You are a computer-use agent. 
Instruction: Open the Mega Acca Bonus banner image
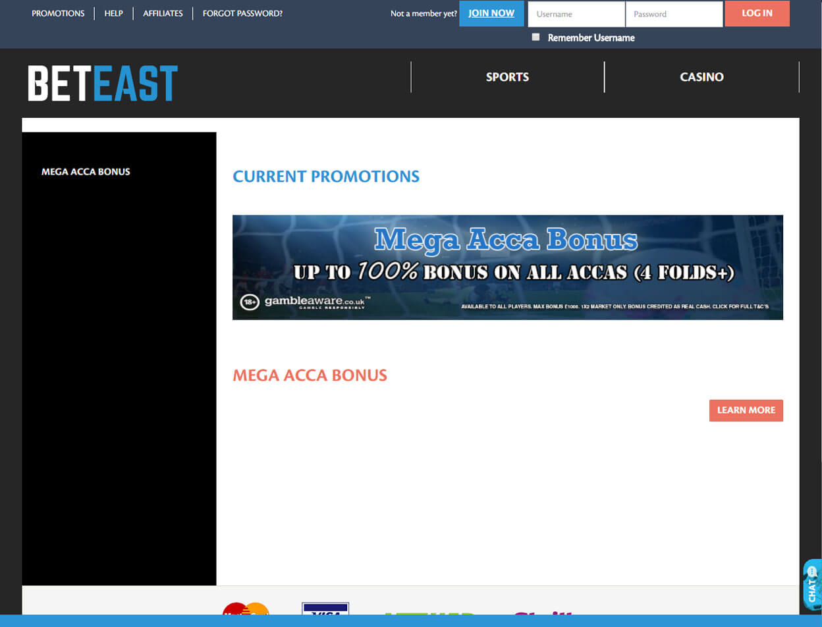[508, 267]
